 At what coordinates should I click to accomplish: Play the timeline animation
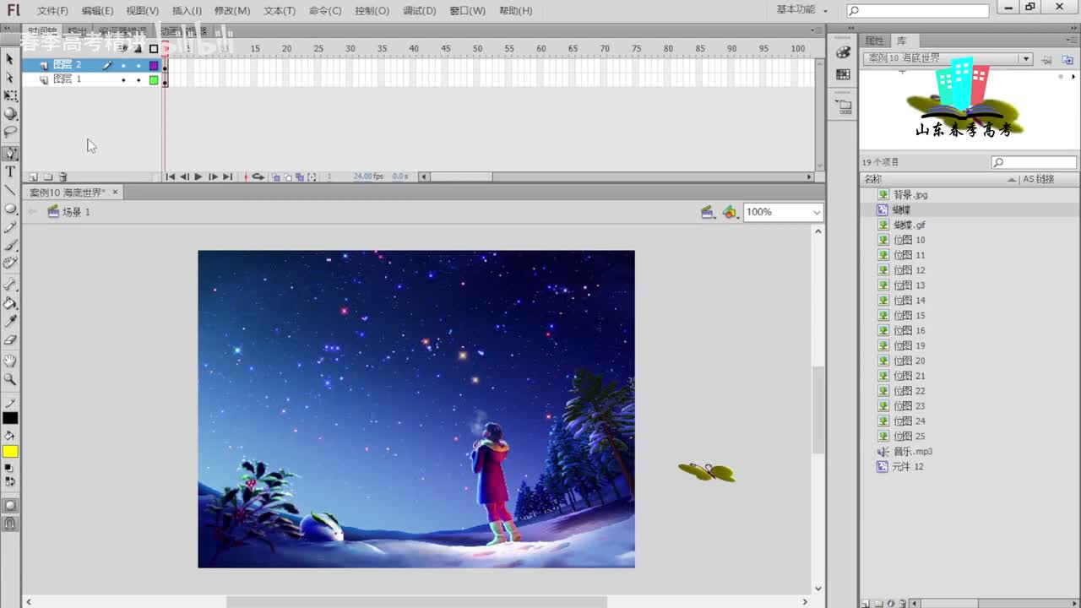pos(198,177)
